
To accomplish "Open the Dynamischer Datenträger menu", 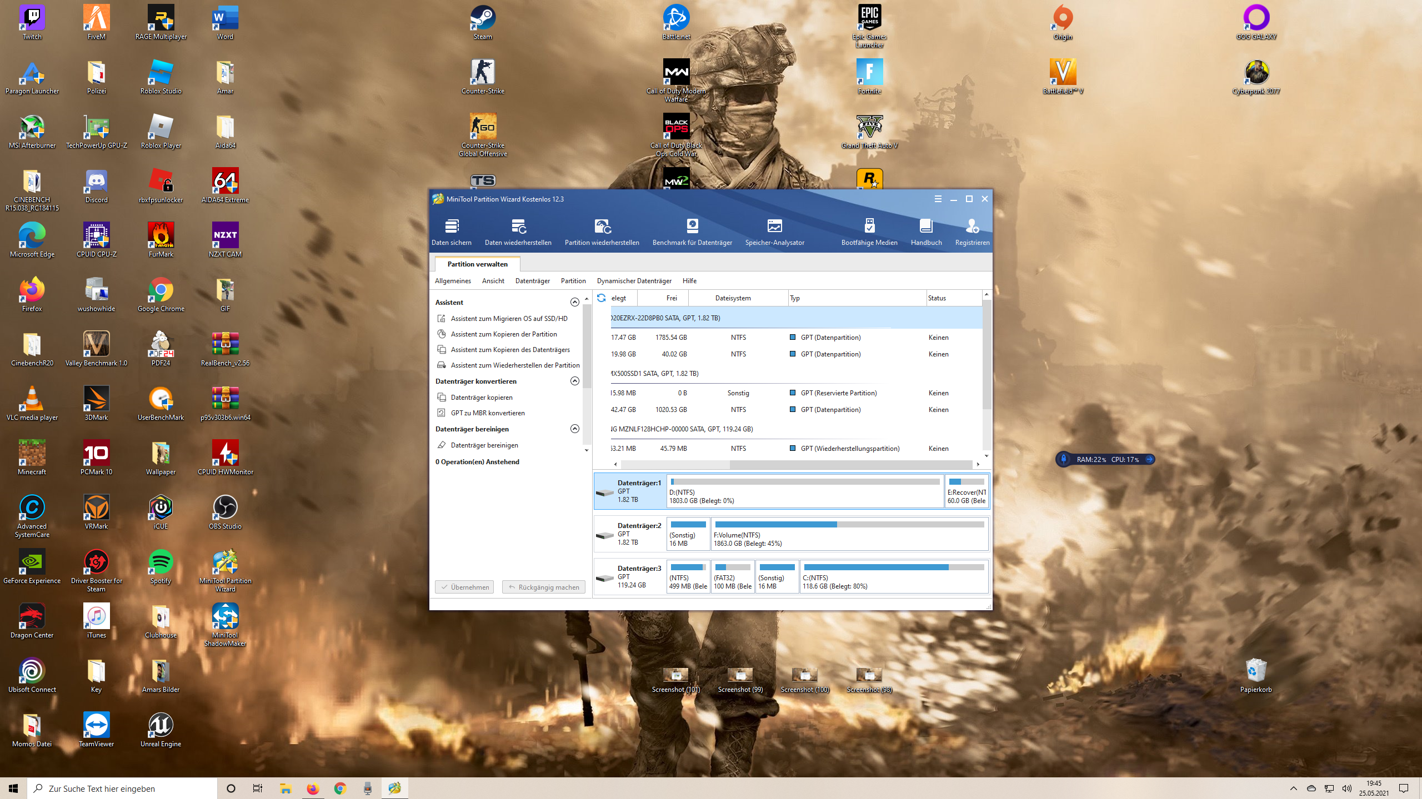I will pos(633,280).
